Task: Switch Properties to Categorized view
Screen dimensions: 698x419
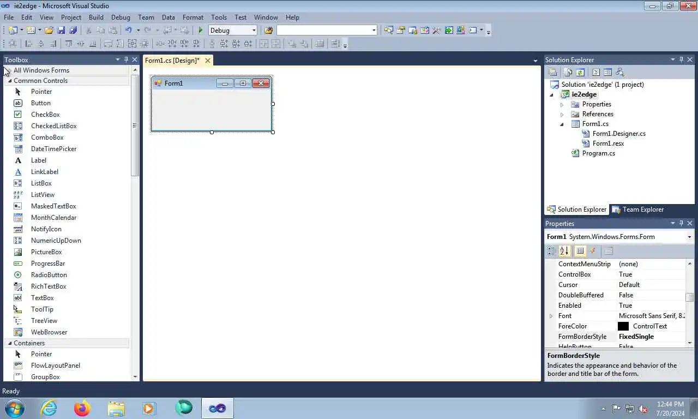Action: click(x=551, y=251)
